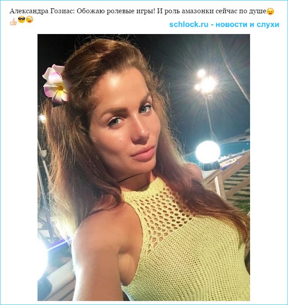Click the thumbs-up emoji below the headline
The width and height of the screenshot is (288, 305).
point(13,21)
